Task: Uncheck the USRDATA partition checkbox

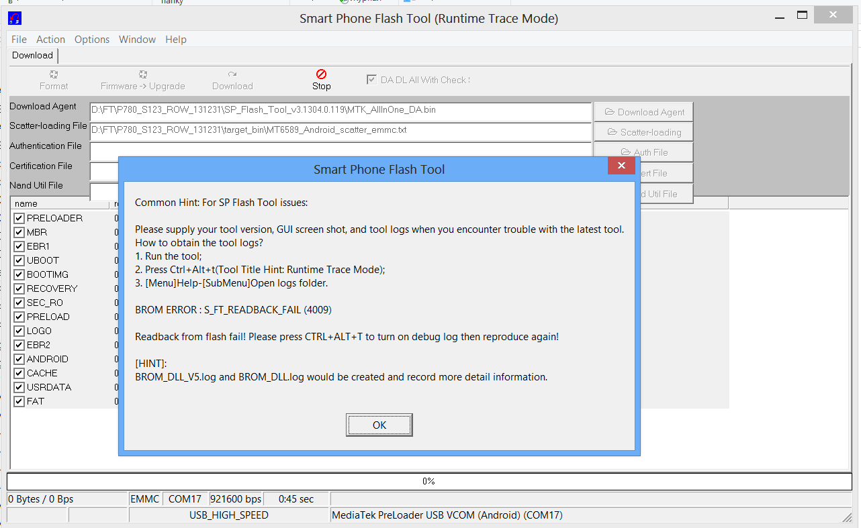Action: (19, 387)
